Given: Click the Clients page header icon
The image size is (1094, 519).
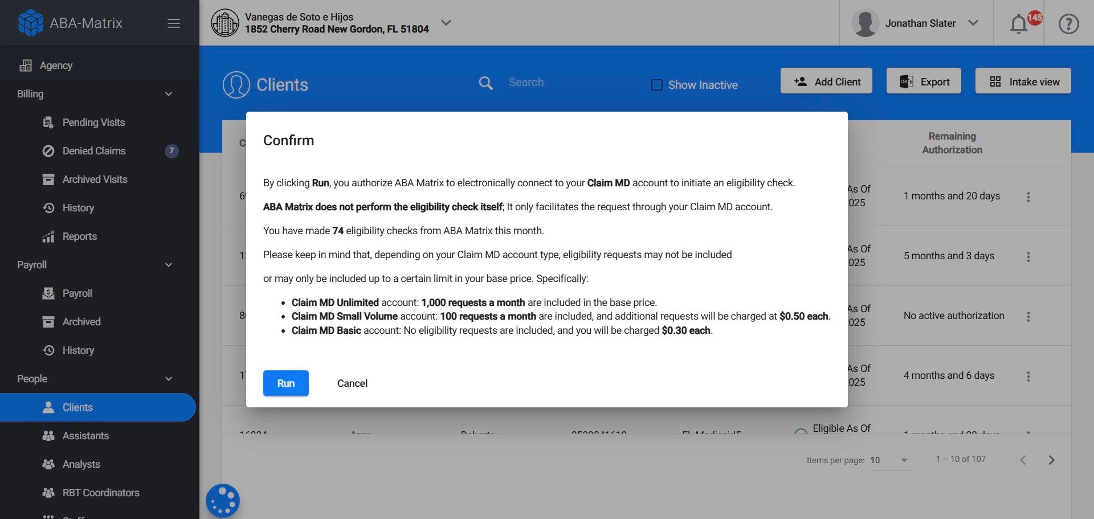Looking at the screenshot, I should point(236,85).
